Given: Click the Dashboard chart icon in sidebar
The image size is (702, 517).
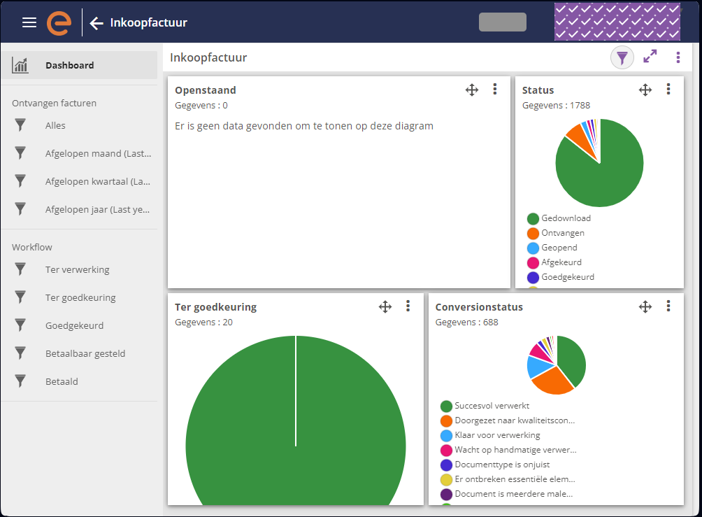Looking at the screenshot, I should pos(20,65).
